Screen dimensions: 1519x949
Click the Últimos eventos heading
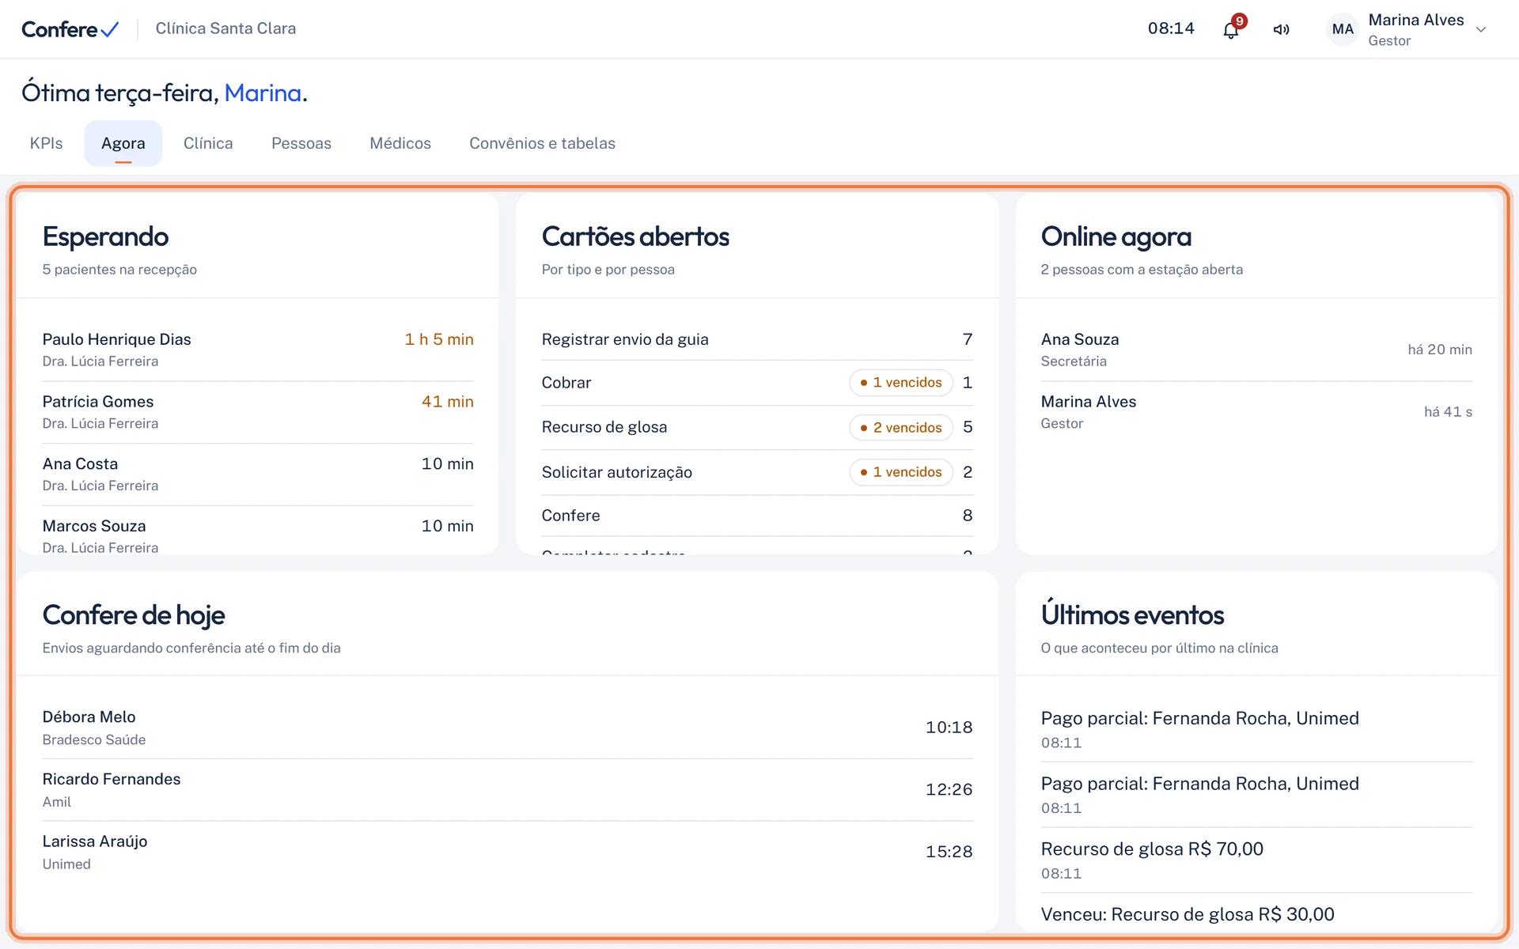[x=1132, y=614]
